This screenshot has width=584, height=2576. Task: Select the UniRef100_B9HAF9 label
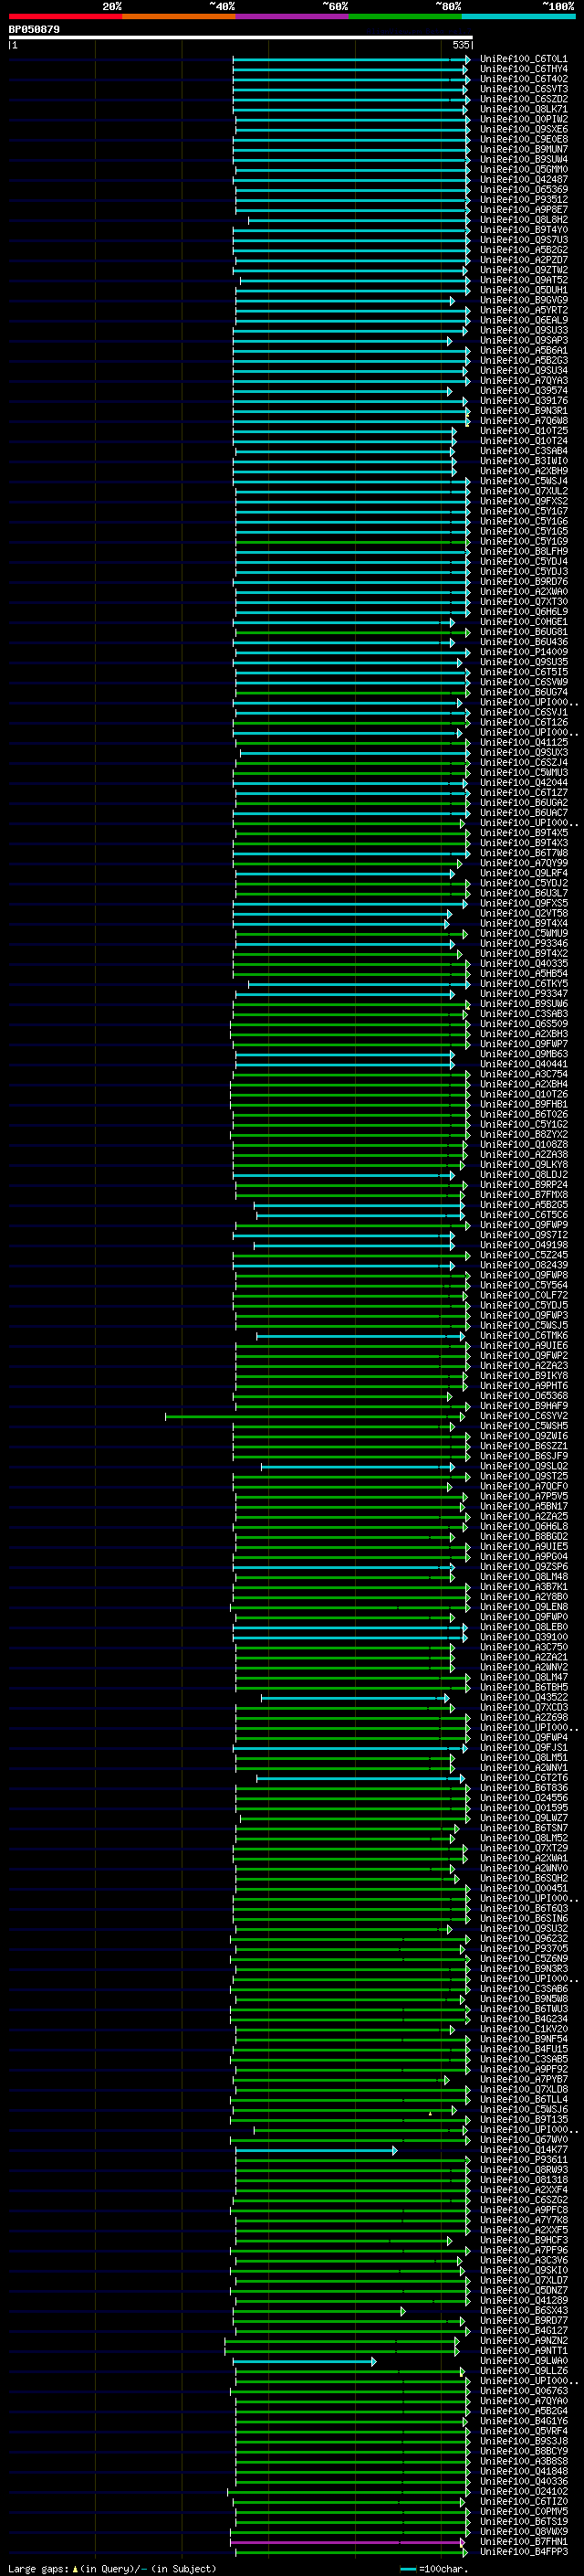pos(523,1406)
